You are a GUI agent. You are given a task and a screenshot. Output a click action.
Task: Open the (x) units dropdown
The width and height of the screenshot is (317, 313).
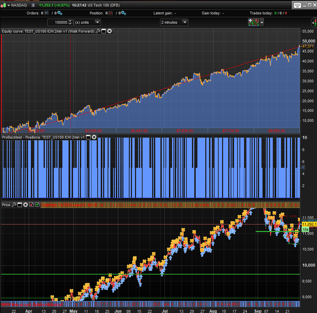tap(87, 22)
